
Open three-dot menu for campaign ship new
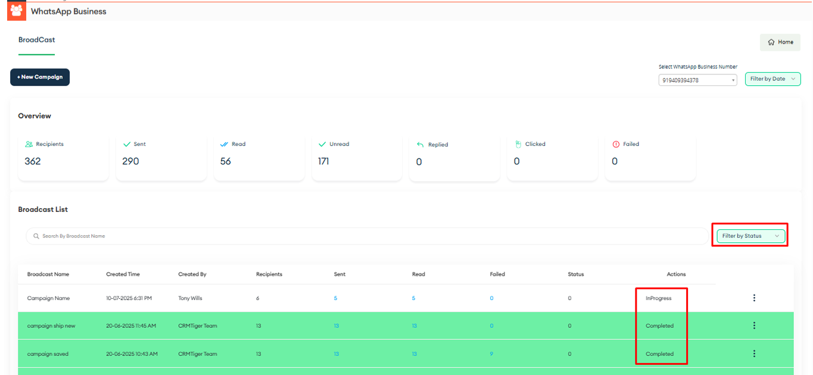tap(754, 326)
